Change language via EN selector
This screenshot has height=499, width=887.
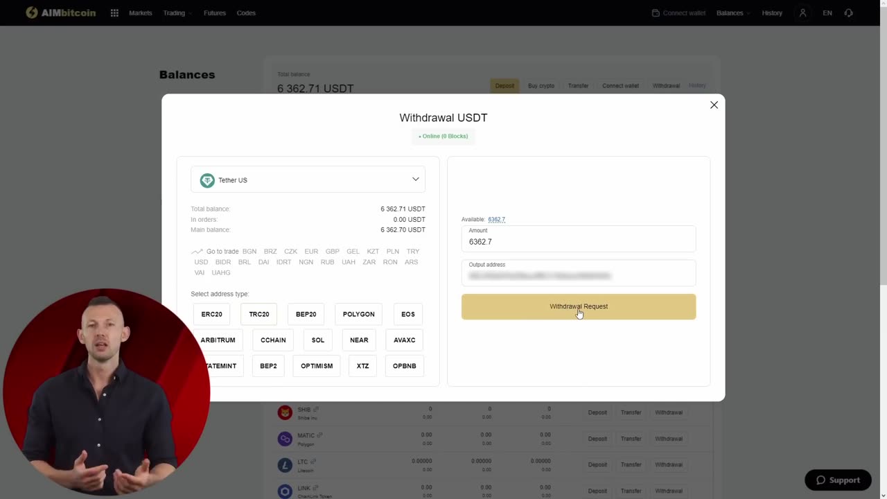tap(827, 12)
